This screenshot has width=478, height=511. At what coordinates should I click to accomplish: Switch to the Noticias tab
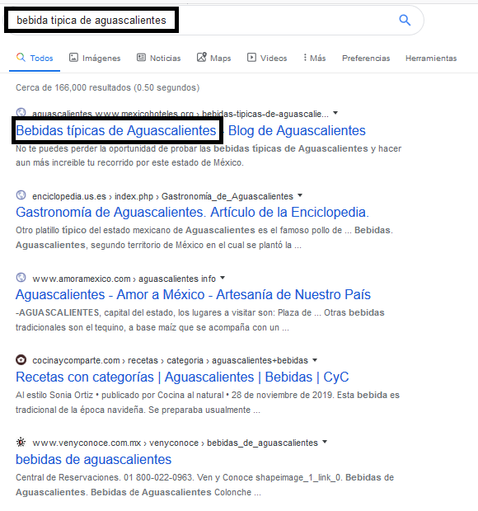[x=159, y=58]
